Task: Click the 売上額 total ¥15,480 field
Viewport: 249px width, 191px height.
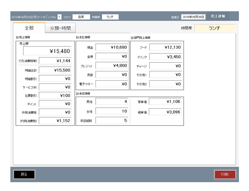Action: 47,51
